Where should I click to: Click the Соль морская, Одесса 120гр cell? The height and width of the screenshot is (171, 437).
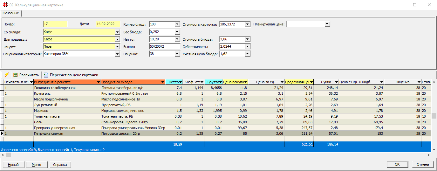coord(133,122)
